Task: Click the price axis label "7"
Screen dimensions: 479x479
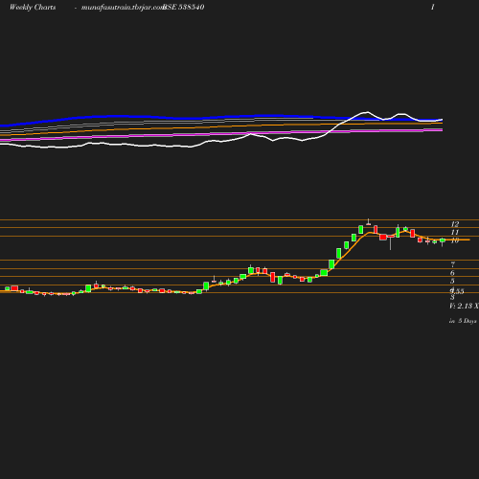Action: tap(452, 264)
